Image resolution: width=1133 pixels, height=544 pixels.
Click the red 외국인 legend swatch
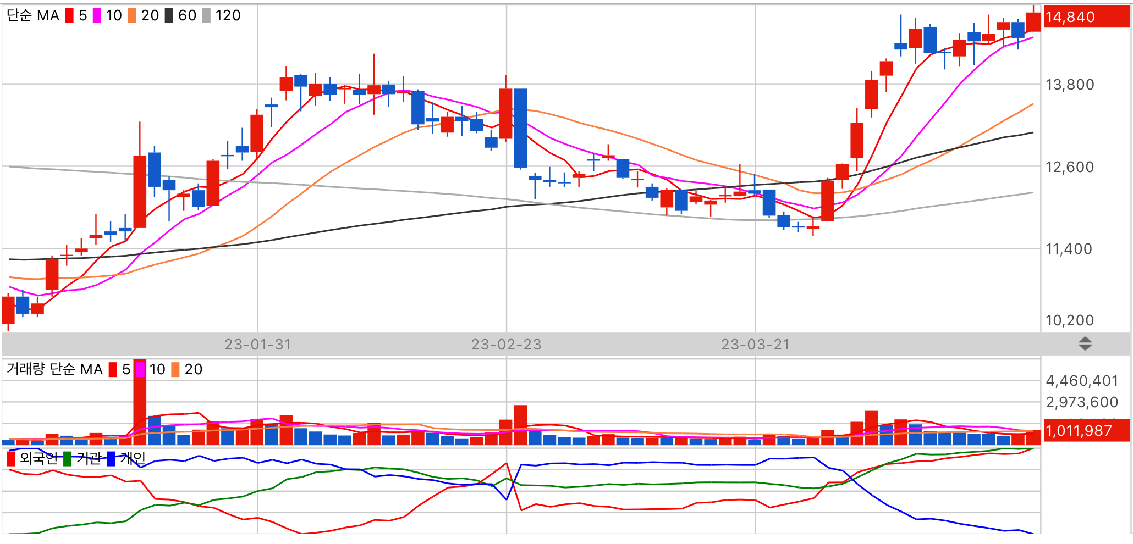(10, 459)
